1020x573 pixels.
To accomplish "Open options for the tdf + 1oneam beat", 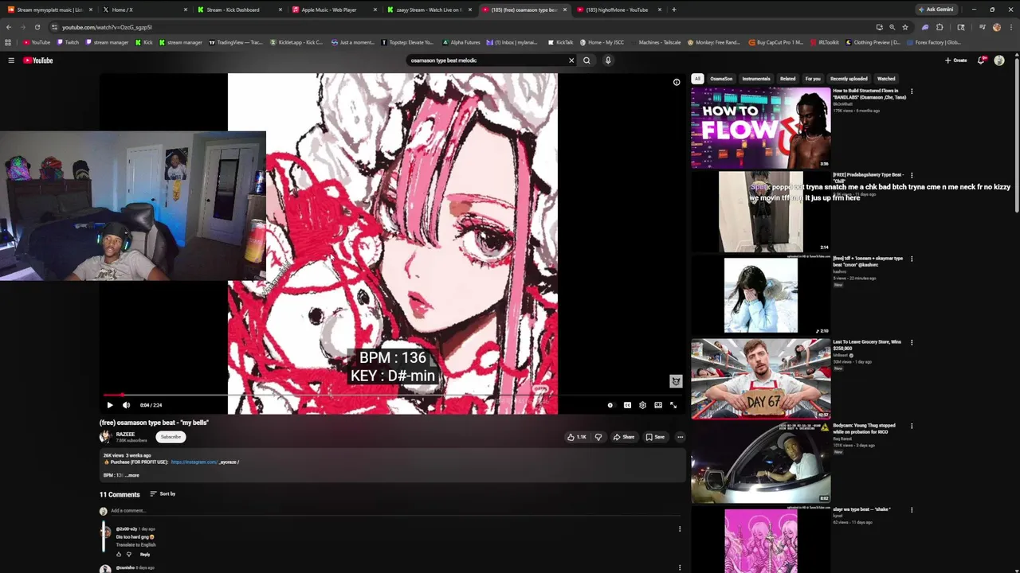I will [x=912, y=259].
